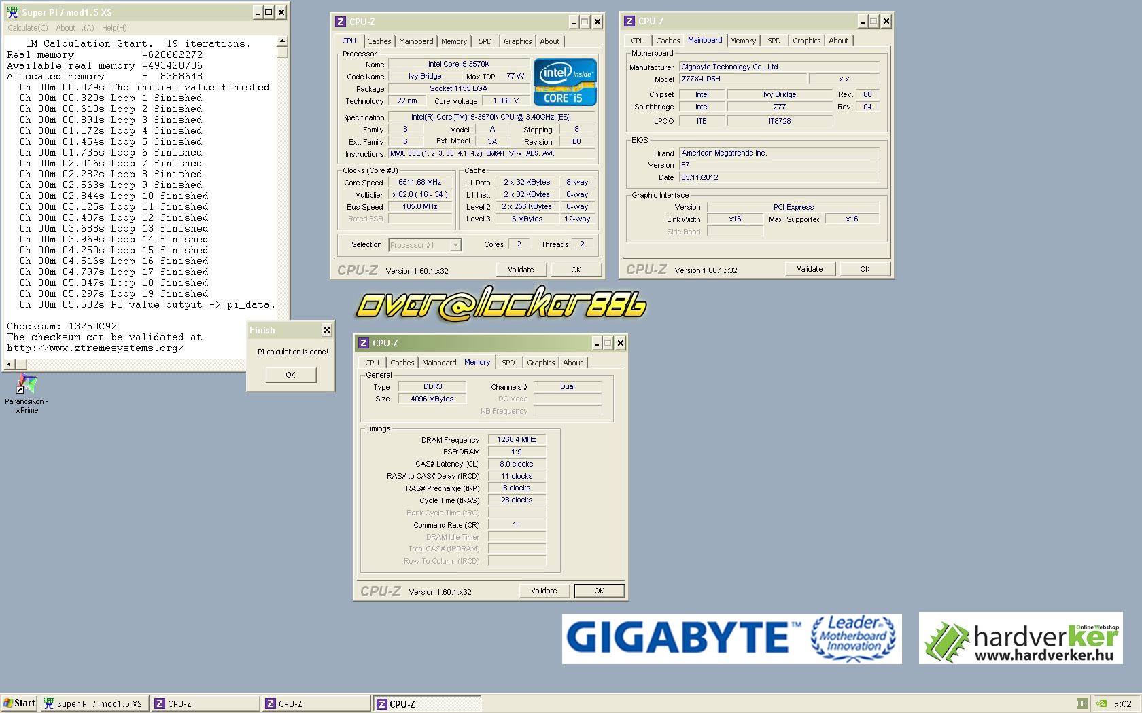
Task: Select Mainboard tab in CPU-Z Memory window
Action: (x=439, y=363)
